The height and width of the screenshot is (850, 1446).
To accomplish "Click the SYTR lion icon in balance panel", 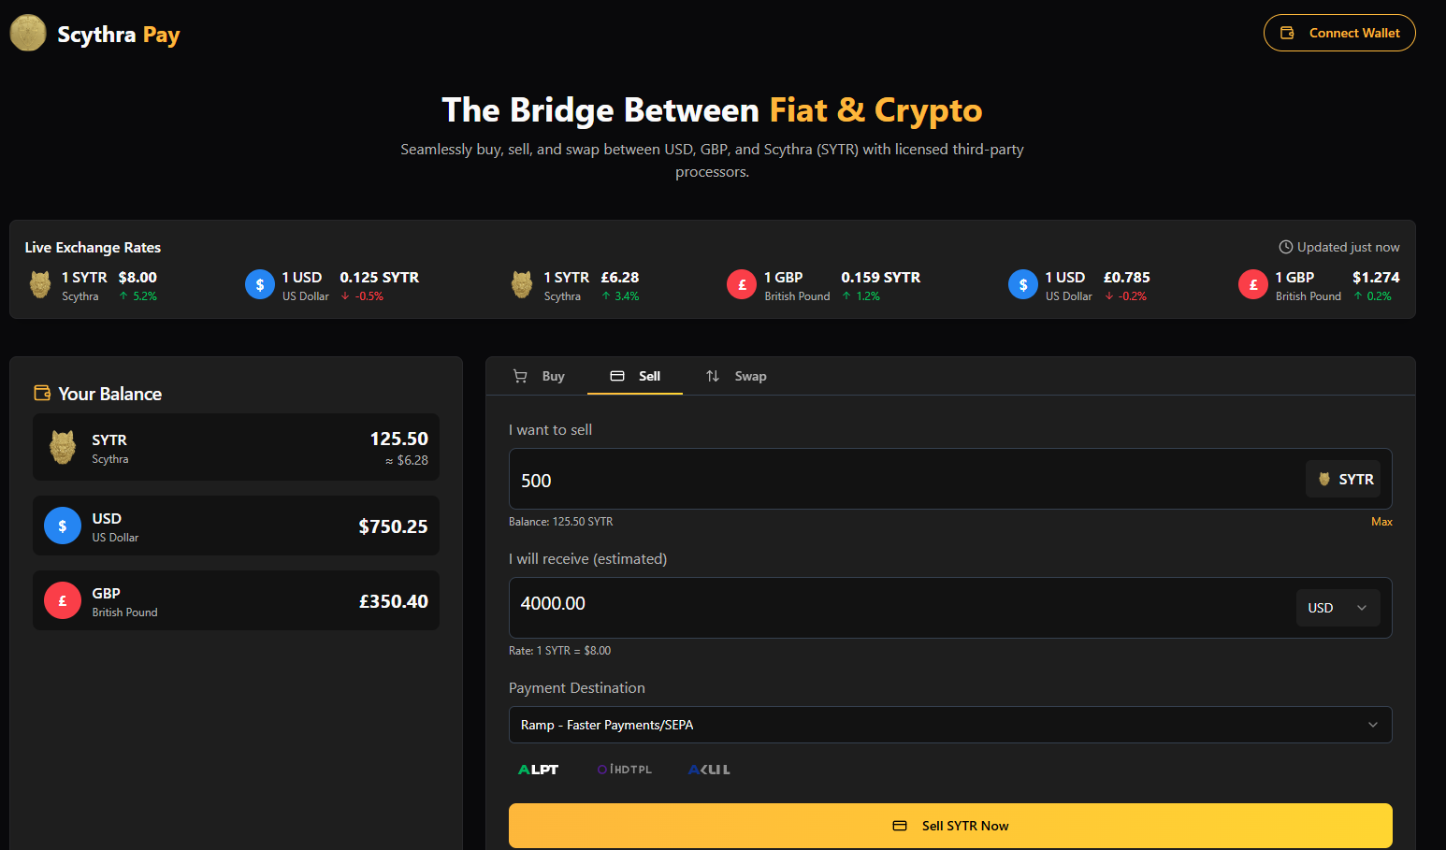I will (x=63, y=448).
